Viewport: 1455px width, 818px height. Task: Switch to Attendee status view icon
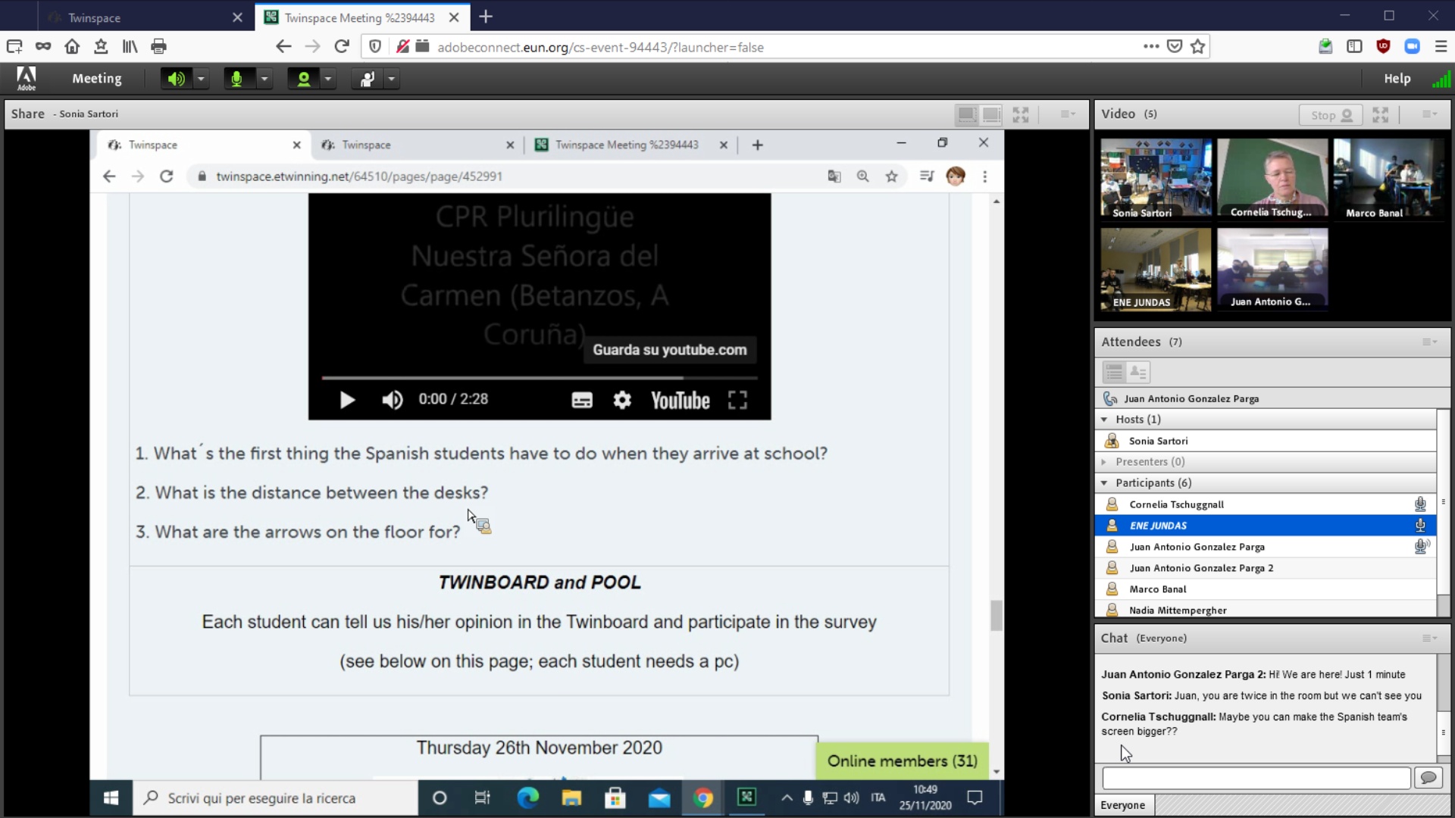coord(1138,372)
